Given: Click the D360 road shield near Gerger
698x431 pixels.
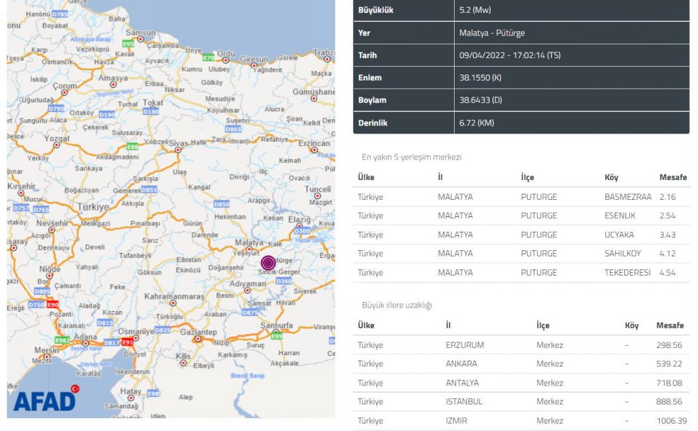Looking at the screenshot, I should pyautogui.click(x=284, y=280).
